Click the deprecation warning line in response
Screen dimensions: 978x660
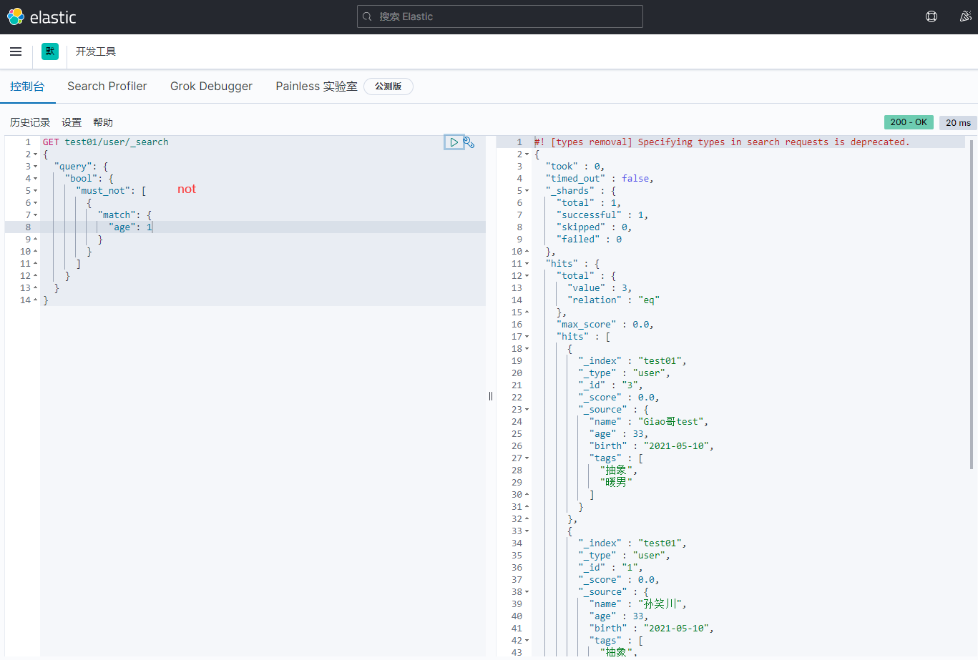pos(722,142)
